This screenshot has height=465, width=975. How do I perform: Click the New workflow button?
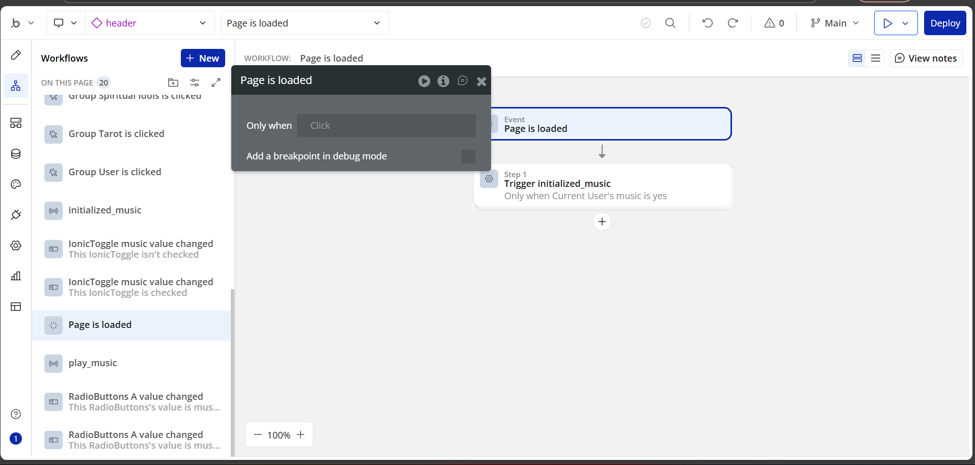pos(203,58)
